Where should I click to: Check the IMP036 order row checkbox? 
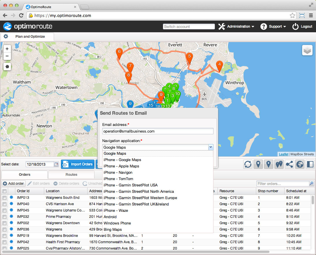click(4, 229)
